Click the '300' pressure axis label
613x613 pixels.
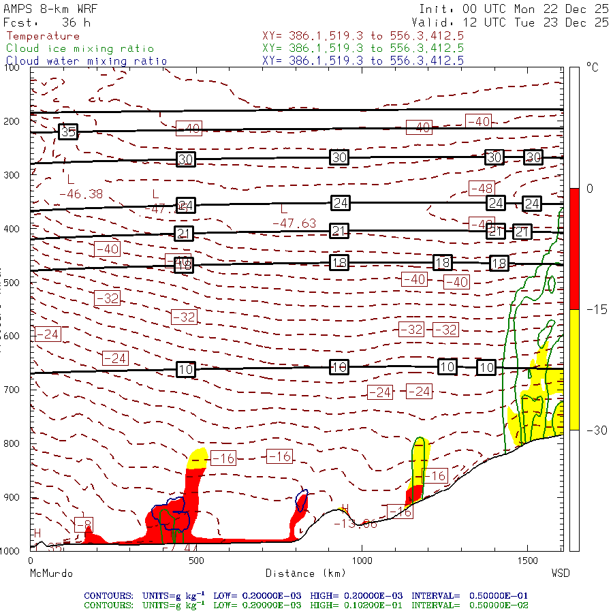12,175
